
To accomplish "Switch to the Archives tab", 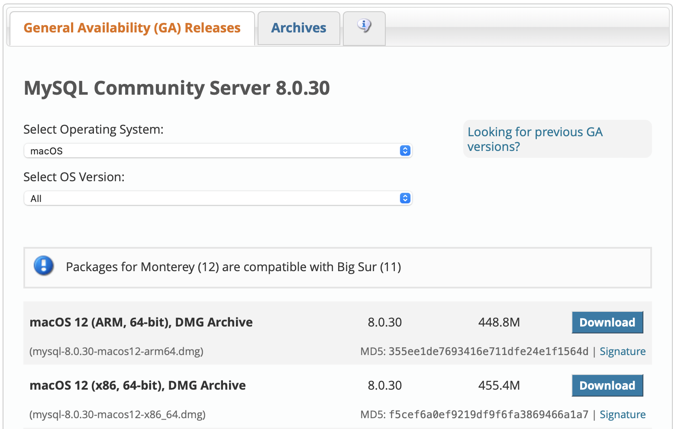I will point(299,28).
